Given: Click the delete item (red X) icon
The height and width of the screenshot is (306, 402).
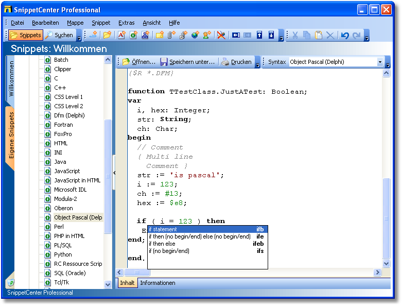Looking at the screenshot, I should tap(221, 35).
